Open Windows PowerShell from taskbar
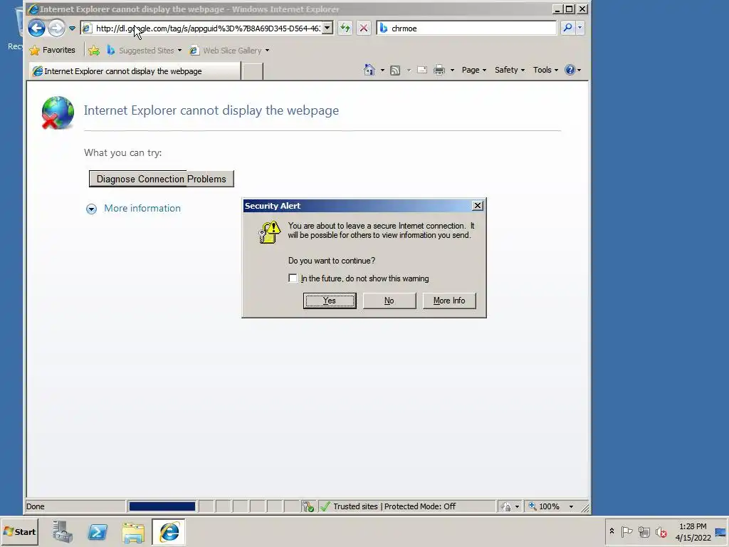Image resolution: width=729 pixels, height=547 pixels. [x=98, y=531]
